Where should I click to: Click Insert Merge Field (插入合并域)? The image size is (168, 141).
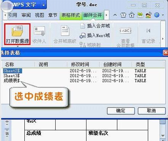click(x=95, y=26)
